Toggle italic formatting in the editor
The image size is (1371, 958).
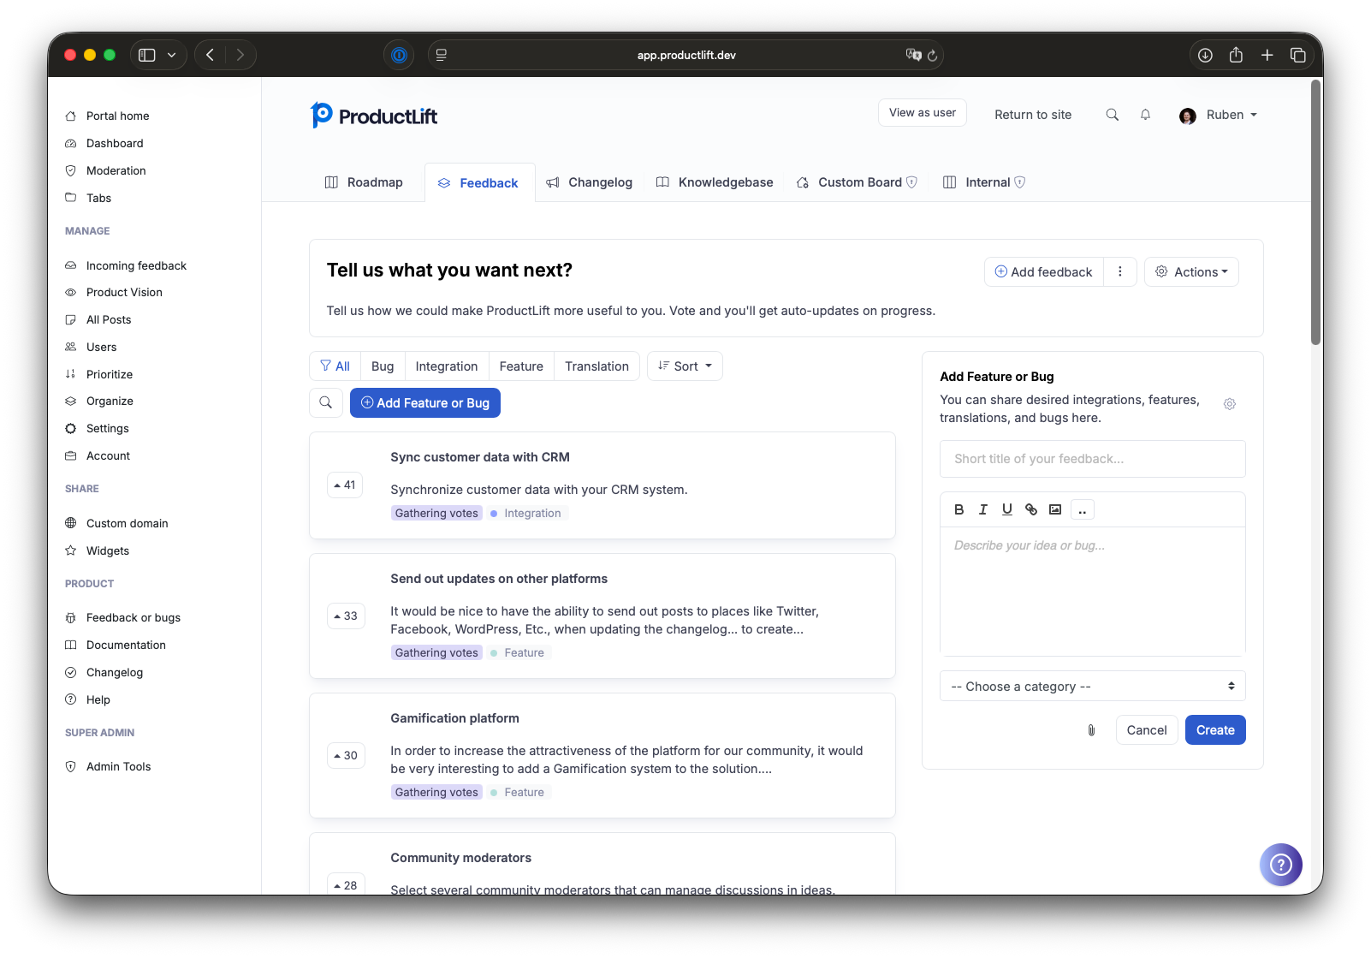coord(983,509)
